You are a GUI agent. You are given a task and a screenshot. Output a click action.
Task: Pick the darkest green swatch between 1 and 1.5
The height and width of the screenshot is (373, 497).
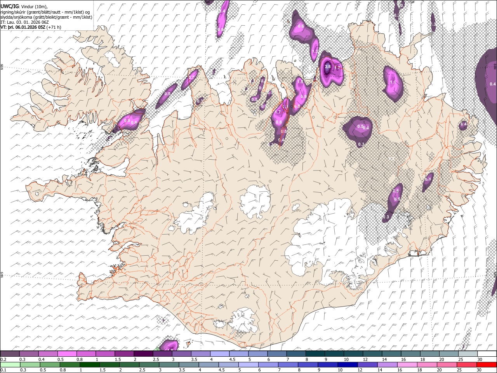(x=90, y=365)
